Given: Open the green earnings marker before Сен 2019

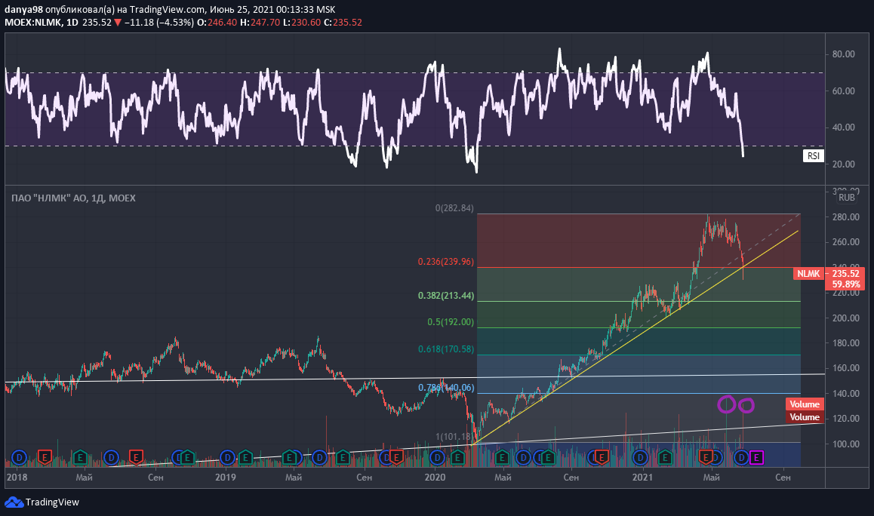Looking at the screenshot, I should pyautogui.click(x=343, y=457).
